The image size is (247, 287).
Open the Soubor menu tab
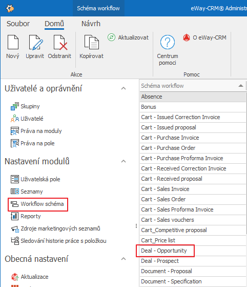coord(18,24)
